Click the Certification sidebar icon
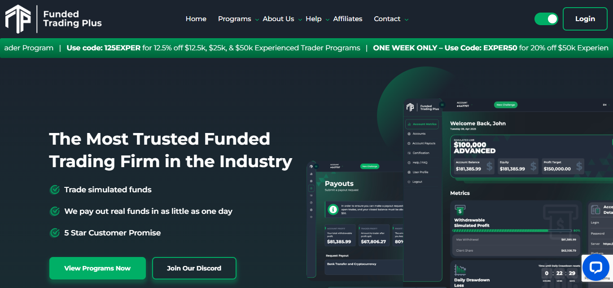 tap(409, 153)
